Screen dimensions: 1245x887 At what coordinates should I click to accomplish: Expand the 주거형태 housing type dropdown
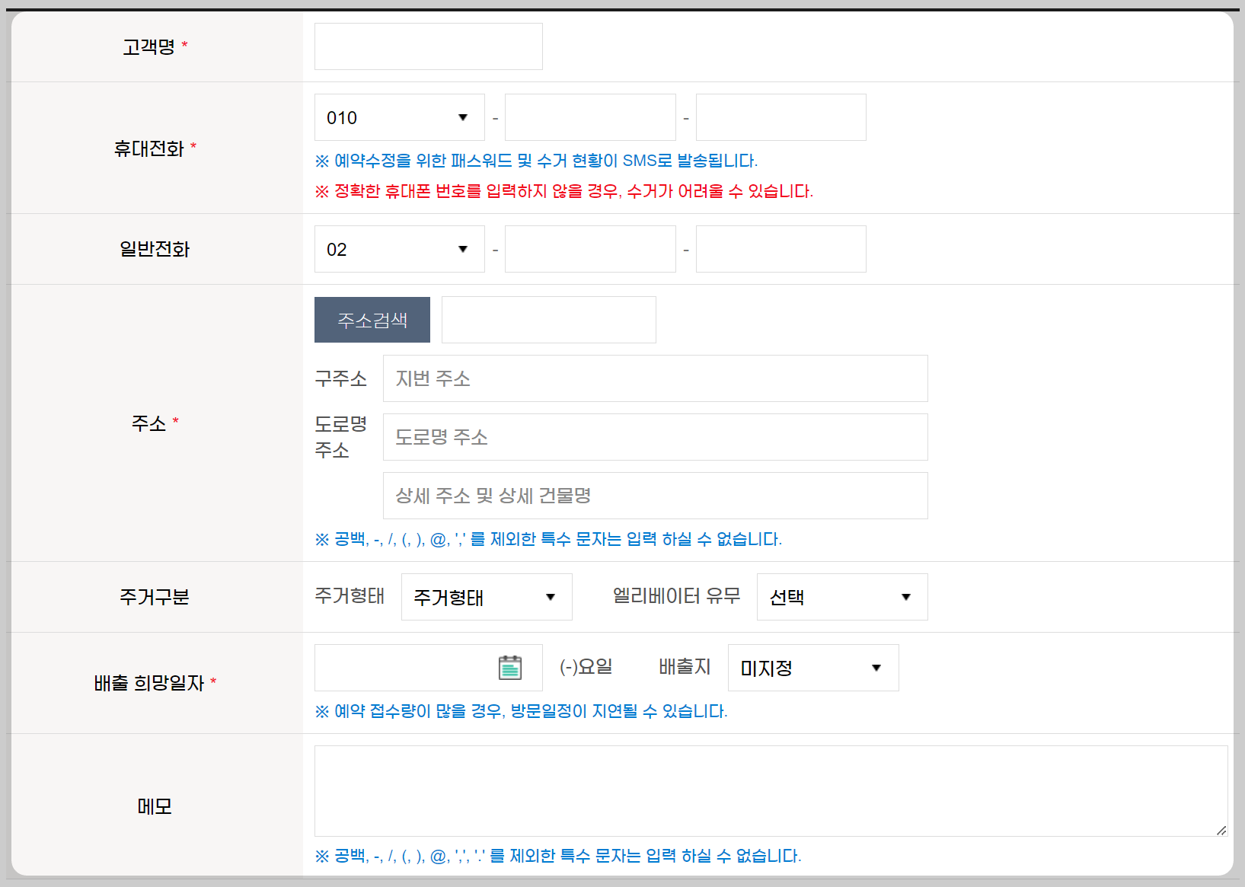tap(486, 597)
